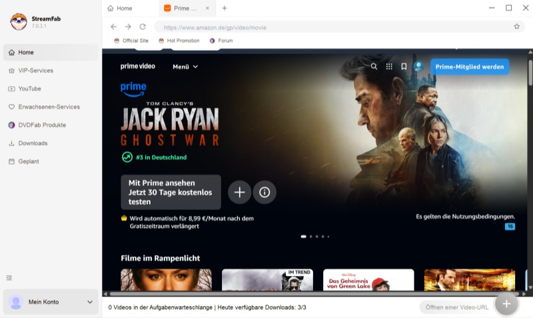Click the blue prime logo

pos(133,89)
